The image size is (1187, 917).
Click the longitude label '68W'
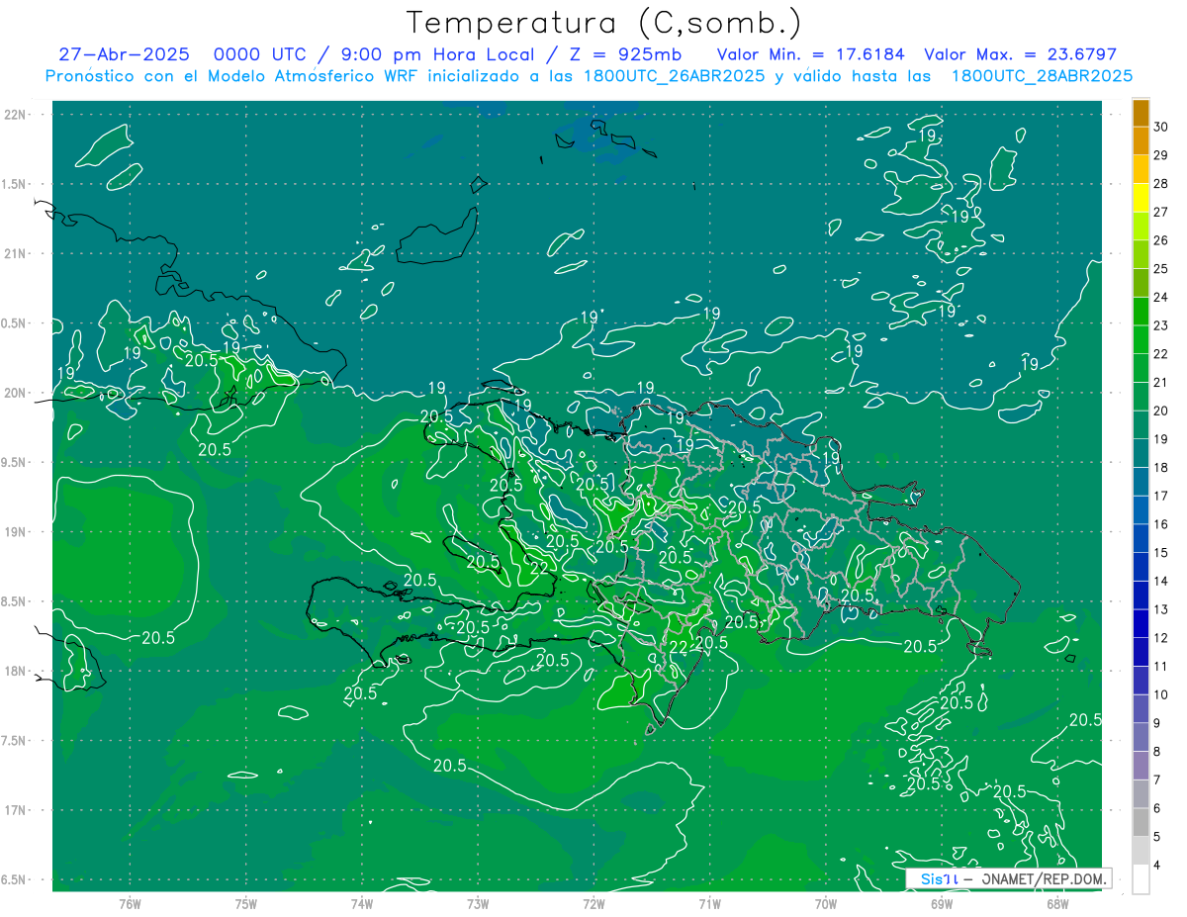coord(1057,903)
